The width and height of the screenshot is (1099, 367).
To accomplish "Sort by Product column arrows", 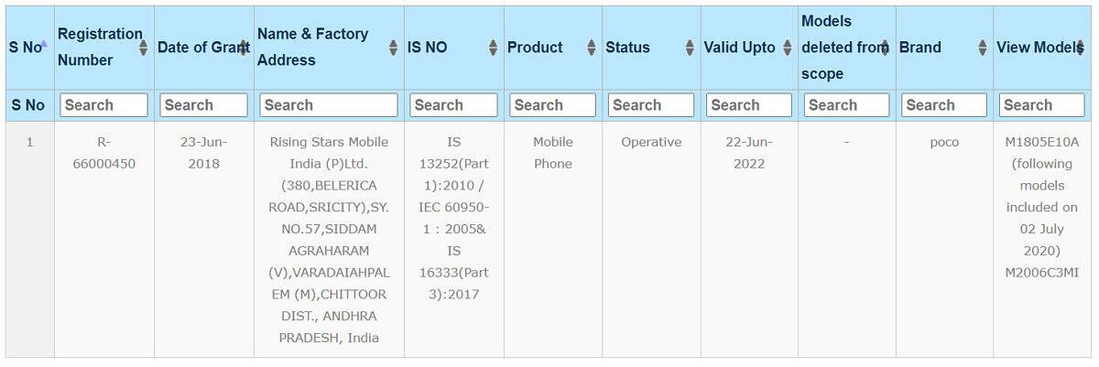I will coord(592,48).
